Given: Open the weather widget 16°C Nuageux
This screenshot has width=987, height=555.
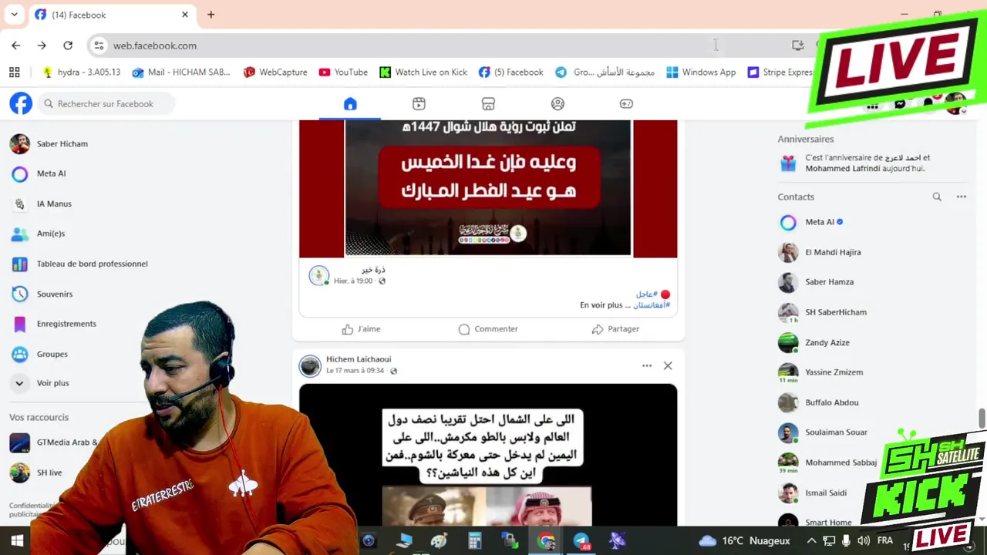Looking at the screenshot, I should pyautogui.click(x=744, y=540).
